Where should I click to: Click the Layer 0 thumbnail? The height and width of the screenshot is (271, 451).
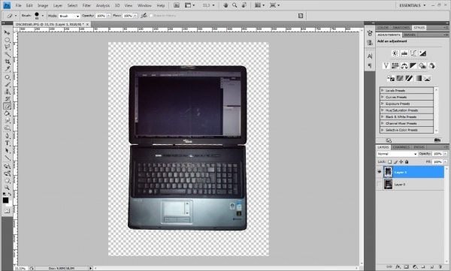pyautogui.click(x=388, y=184)
